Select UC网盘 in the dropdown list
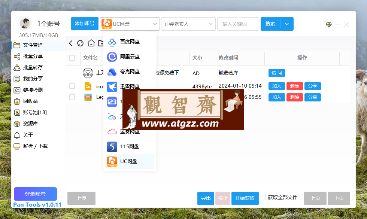 click(130, 161)
